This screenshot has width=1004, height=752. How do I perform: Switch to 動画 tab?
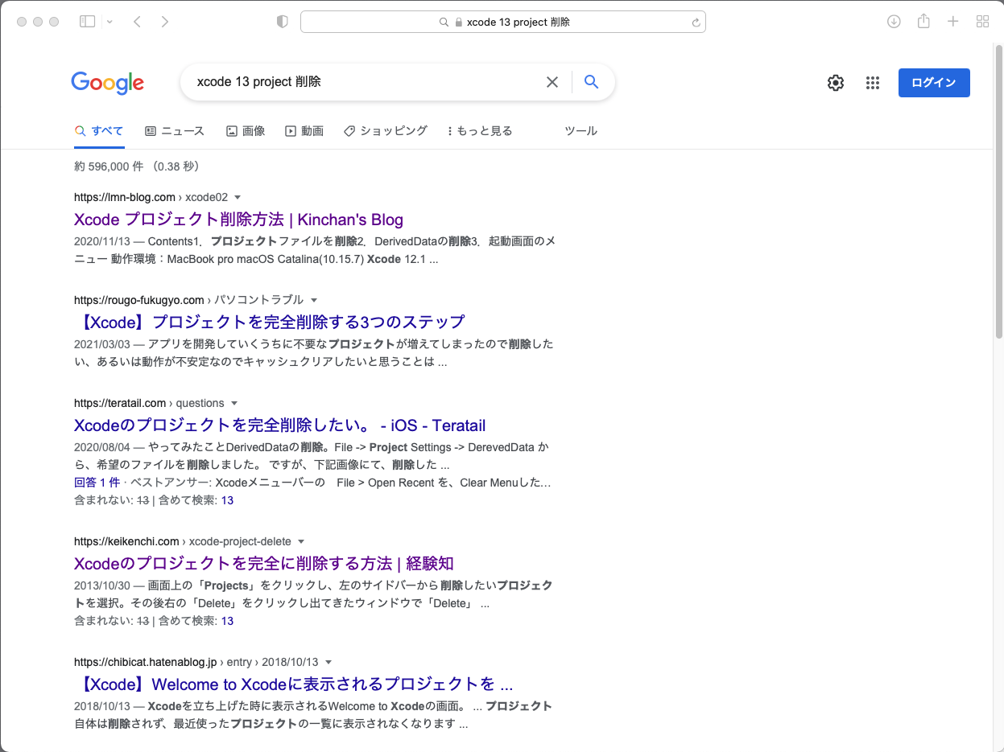304,130
